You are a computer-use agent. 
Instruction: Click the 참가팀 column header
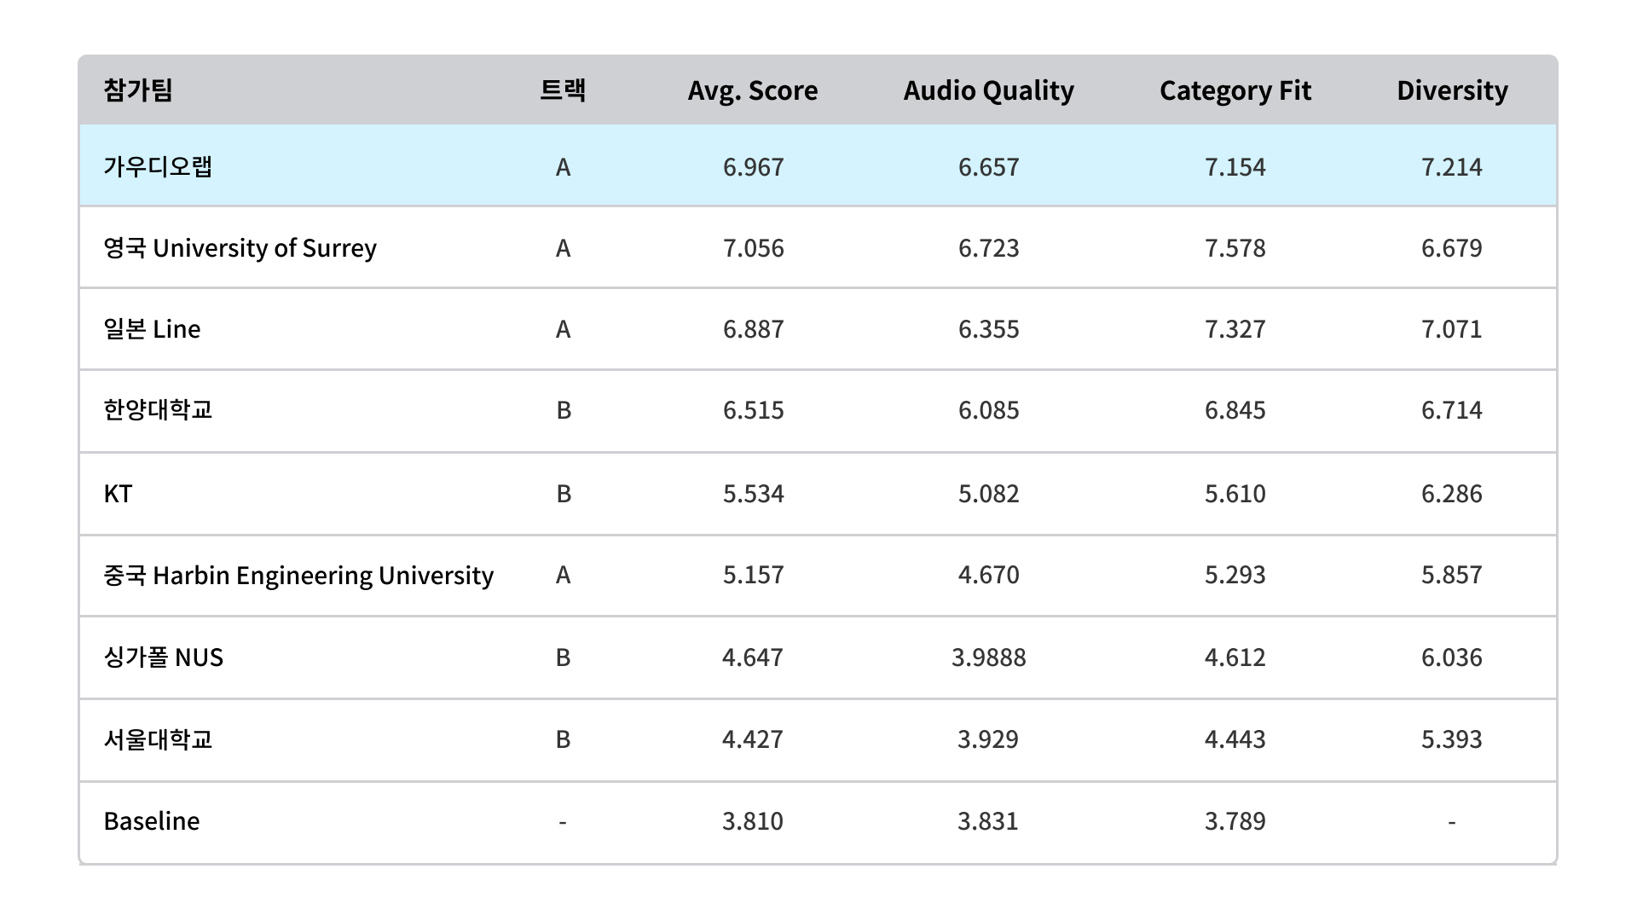coord(138,90)
